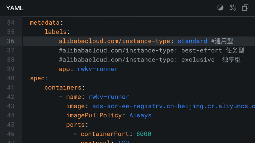The image size is (255, 143).
Task: Copy the YAML code with the copy icon
Action: [x=245, y=8]
